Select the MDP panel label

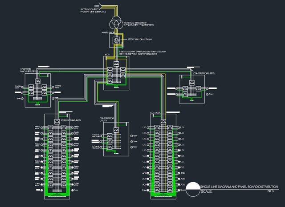[107, 54]
